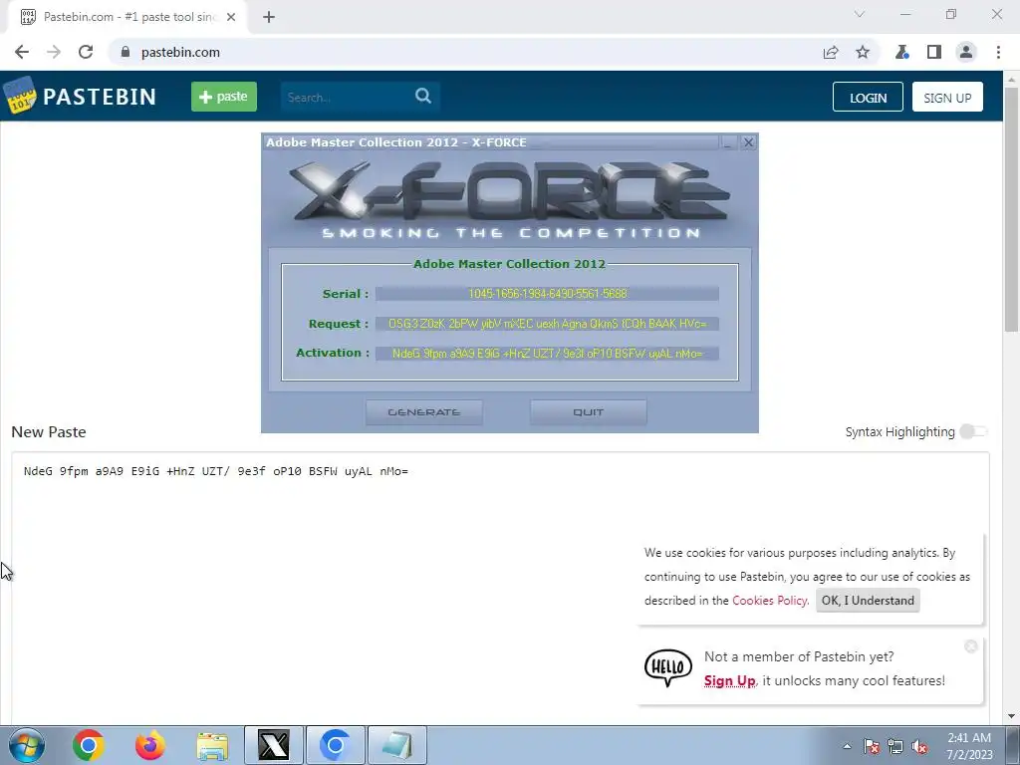1020x765 pixels.
Task: Dismiss the Not a member popup
Action: 971,645
